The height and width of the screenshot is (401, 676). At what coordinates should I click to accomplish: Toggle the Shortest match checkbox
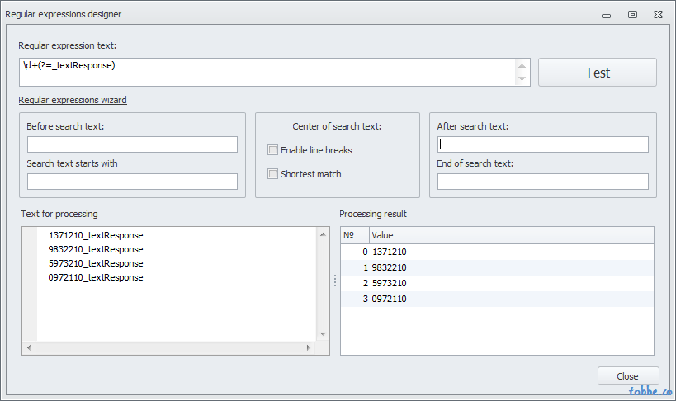(x=272, y=174)
